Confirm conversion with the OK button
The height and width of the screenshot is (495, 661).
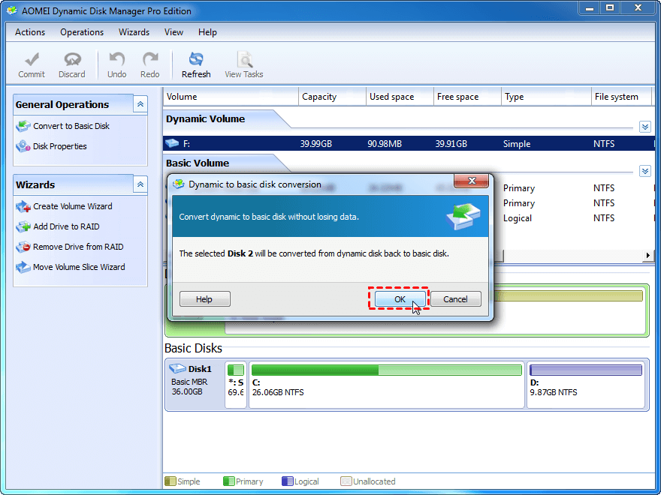click(x=400, y=299)
